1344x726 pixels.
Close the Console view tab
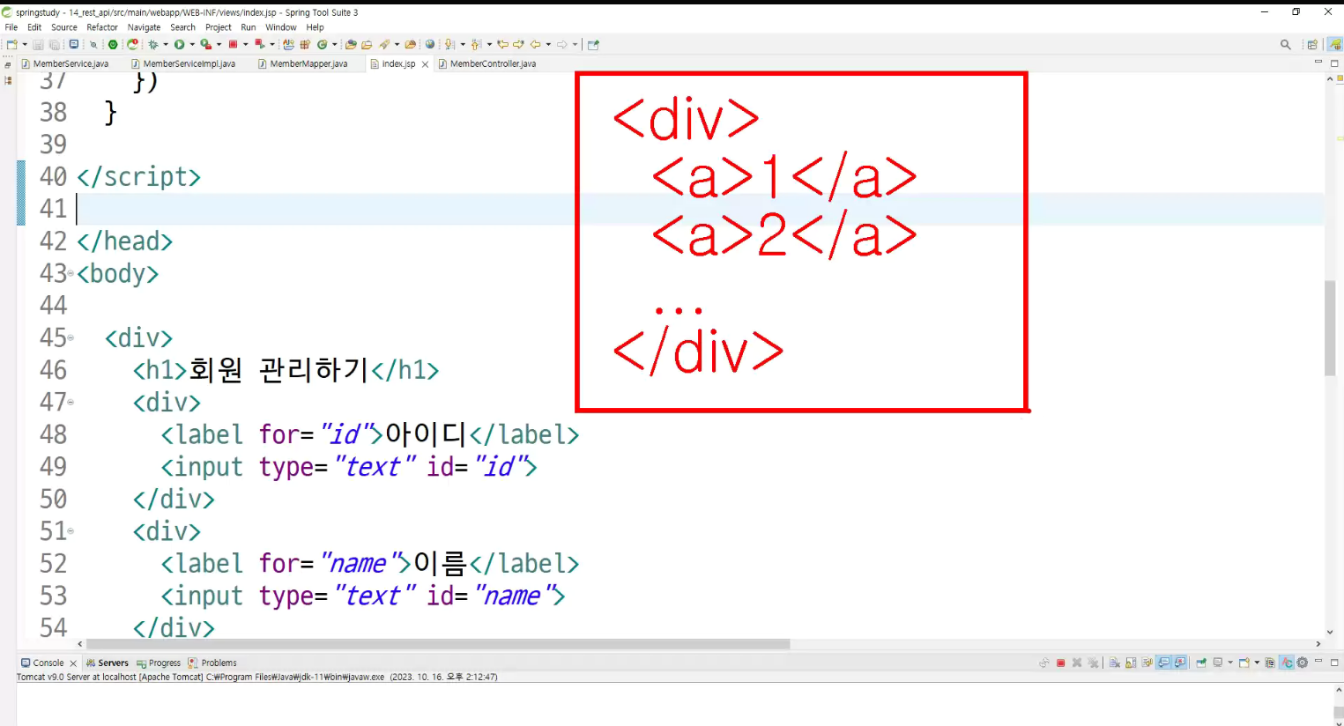coord(73,663)
